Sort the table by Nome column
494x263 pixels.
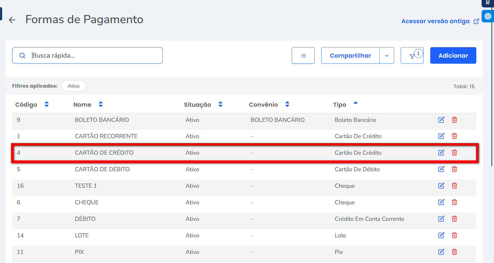pyautogui.click(x=101, y=104)
